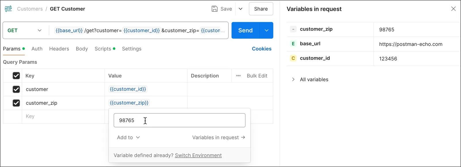The image size is (461, 167).
Task: Click the E environment badge for base_url
Action: (x=293, y=44)
